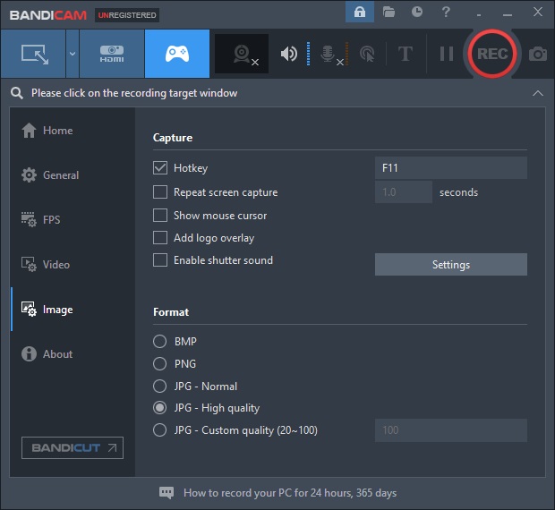This screenshot has height=510, width=555.
Task: Enable shutter sound checkbox
Action: pyautogui.click(x=160, y=260)
